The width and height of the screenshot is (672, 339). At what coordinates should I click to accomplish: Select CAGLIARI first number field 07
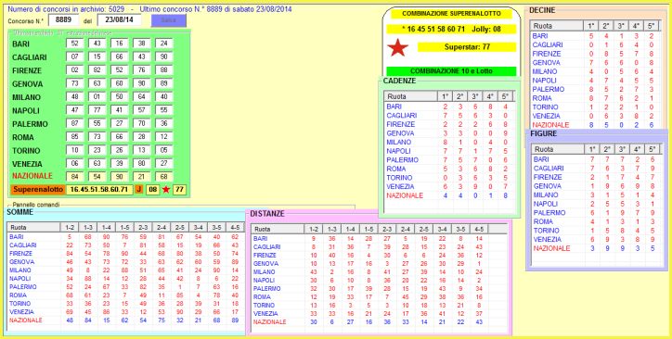tap(75, 56)
